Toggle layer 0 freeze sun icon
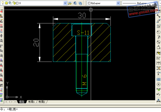This screenshot has height=112, width=161. pos(6,3)
